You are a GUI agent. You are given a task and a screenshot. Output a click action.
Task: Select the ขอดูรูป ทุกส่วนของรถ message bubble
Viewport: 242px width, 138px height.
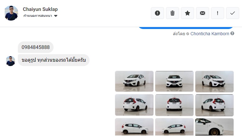(54, 60)
